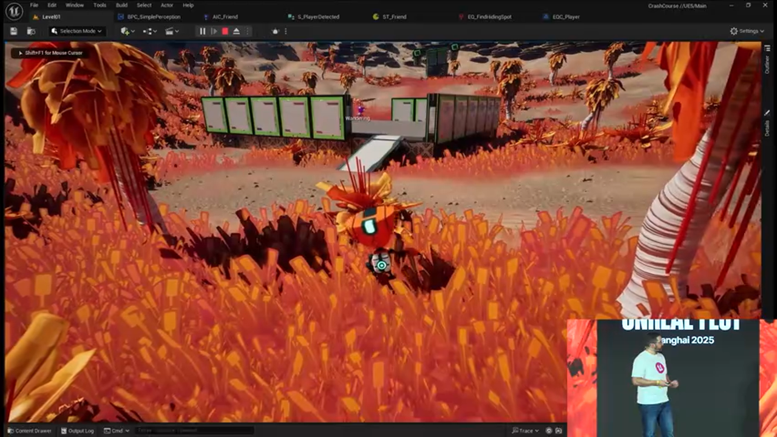Viewport: 777px width, 437px height.
Task: Stop the running simulation
Action: [x=224, y=31]
